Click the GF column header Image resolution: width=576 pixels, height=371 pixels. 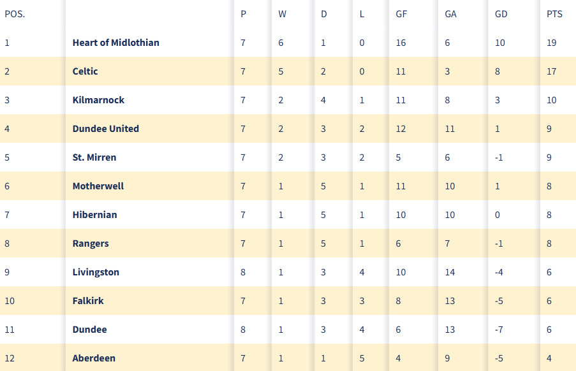point(401,14)
